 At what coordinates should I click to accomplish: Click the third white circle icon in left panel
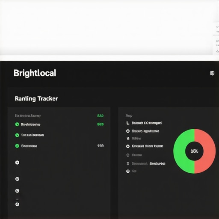pos(17,191)
